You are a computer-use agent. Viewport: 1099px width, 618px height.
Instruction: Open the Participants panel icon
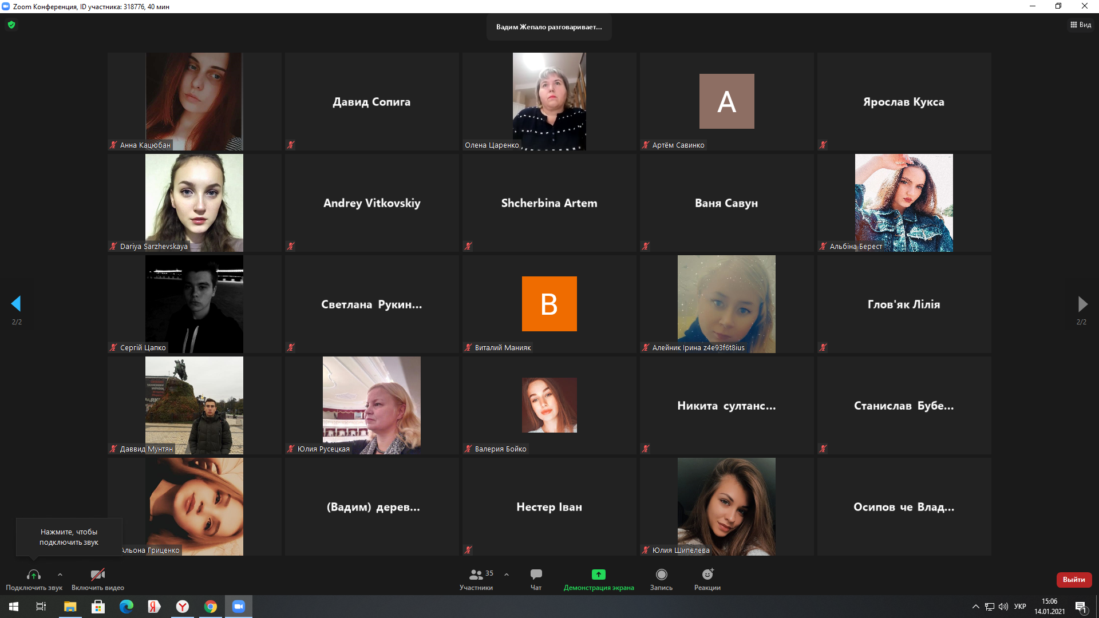pyautogui.click(x=476, y=575)
